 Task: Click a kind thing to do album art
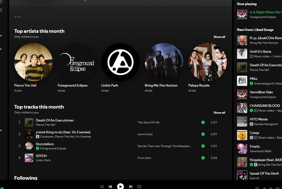coord(29,134)
